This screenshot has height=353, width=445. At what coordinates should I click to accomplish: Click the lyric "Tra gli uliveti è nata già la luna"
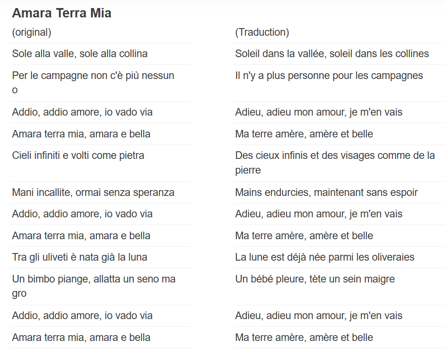coord(79,257)
